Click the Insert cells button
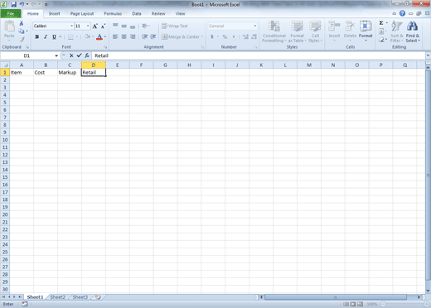The width and height of the screenshot is (431, 308). tap(334, 31)
